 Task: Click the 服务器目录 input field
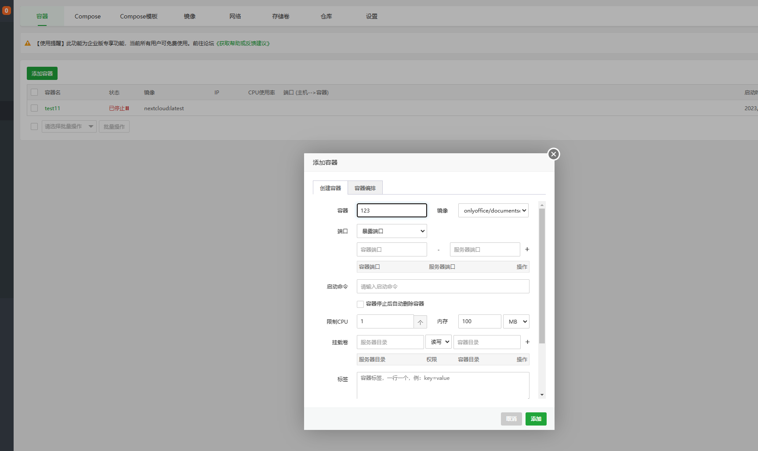click(390, 342)
